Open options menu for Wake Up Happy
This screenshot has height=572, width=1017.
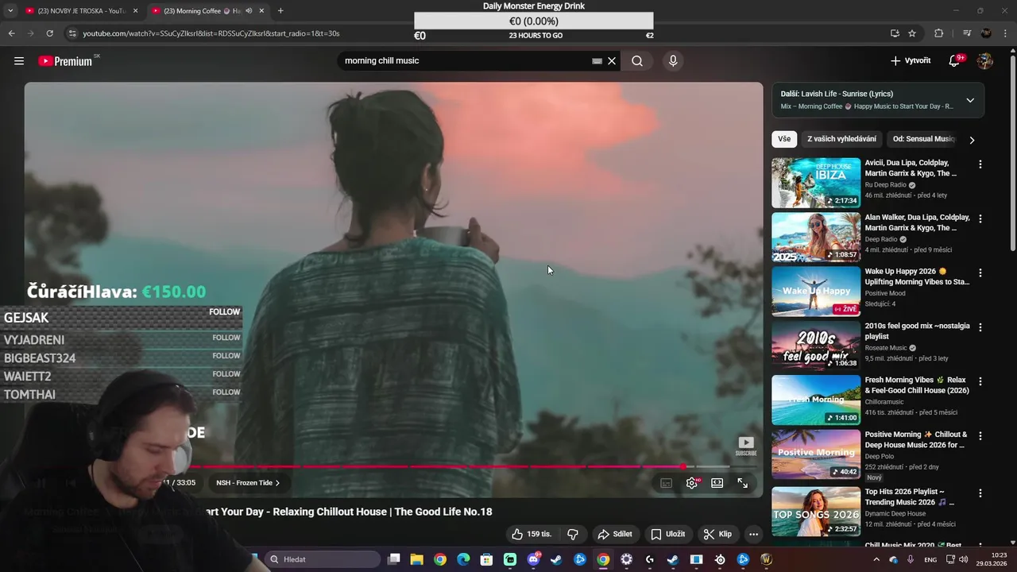click(x=980, y=272)
